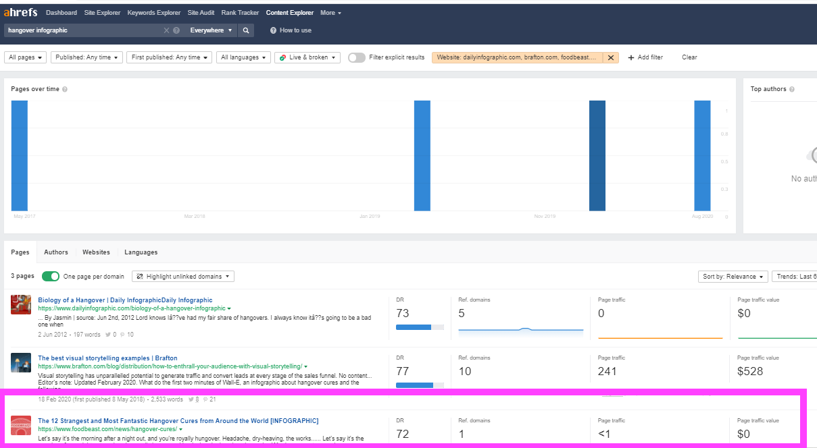The height and width of the screenshot is (448, 817).
Task: Open the Pages over time info icon
Action: pos(65,89)
